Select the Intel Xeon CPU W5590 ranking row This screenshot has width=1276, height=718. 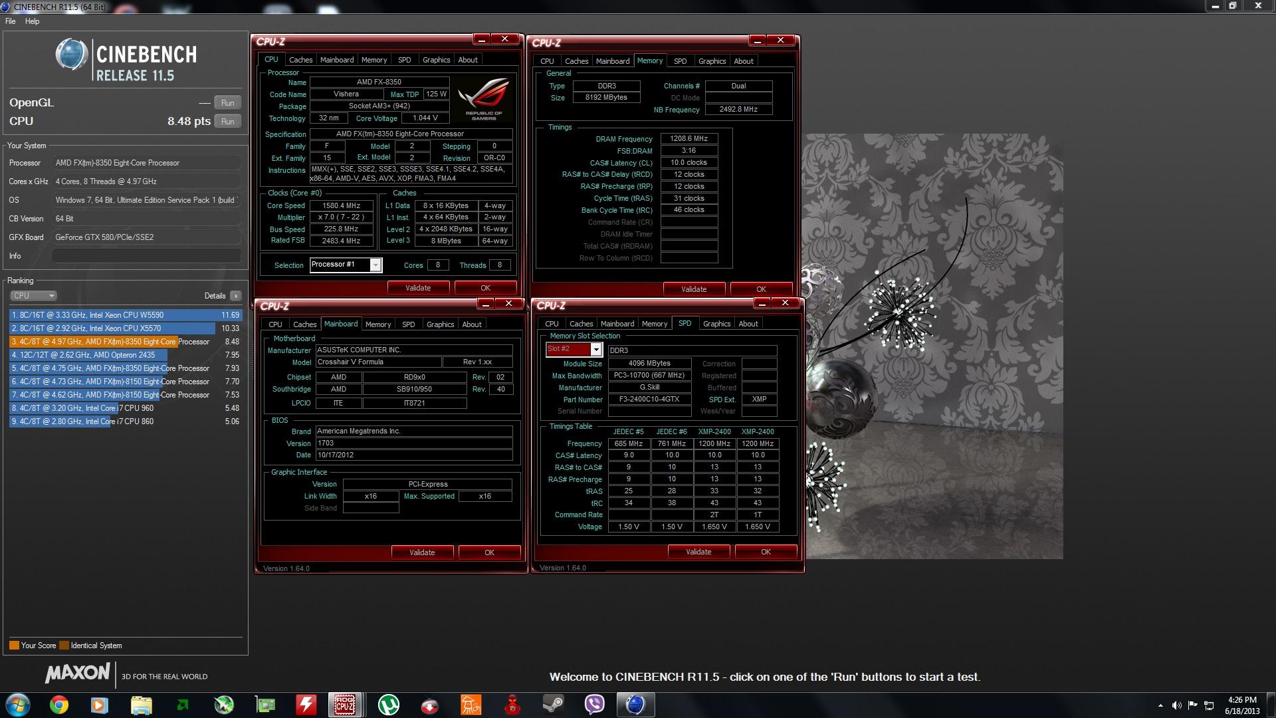[x=126, y=315]
